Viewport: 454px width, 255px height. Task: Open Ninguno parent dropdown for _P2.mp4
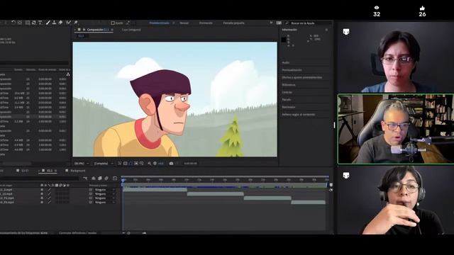click(x=105, y=198)
